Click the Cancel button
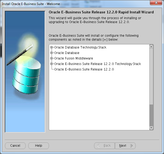This screenshot has height=154, width=164. [15, 146]
